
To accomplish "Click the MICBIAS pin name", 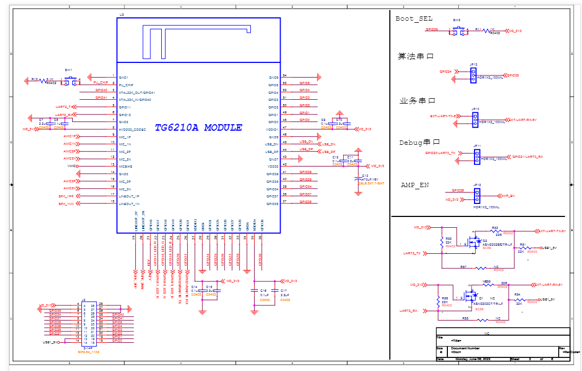I will (x=125, y=167).
